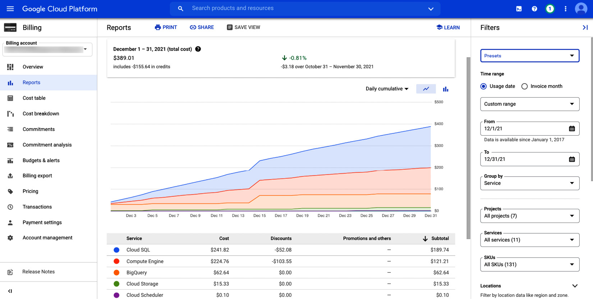Open Cost table page label

[x=34, y=98]
